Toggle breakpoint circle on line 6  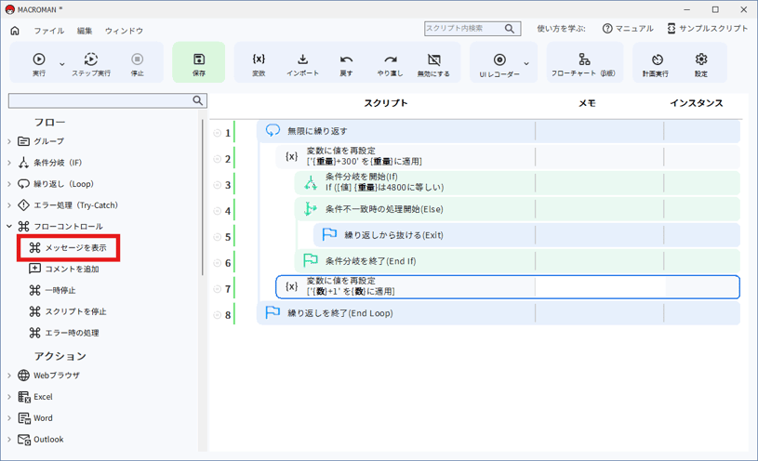217,263
